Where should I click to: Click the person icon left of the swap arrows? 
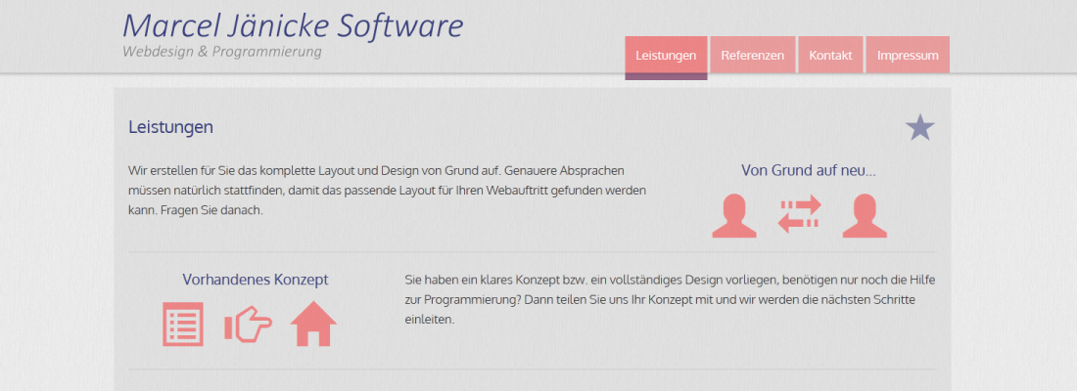733,216
